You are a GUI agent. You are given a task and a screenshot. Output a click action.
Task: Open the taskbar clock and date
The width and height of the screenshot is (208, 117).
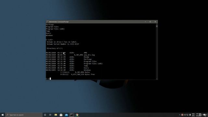[199, 115]
